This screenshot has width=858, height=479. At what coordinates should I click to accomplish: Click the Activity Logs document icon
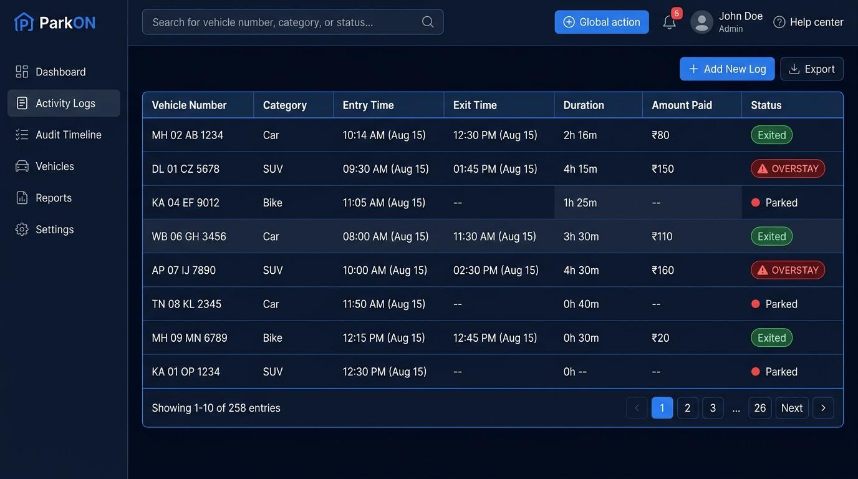(22, 103)
